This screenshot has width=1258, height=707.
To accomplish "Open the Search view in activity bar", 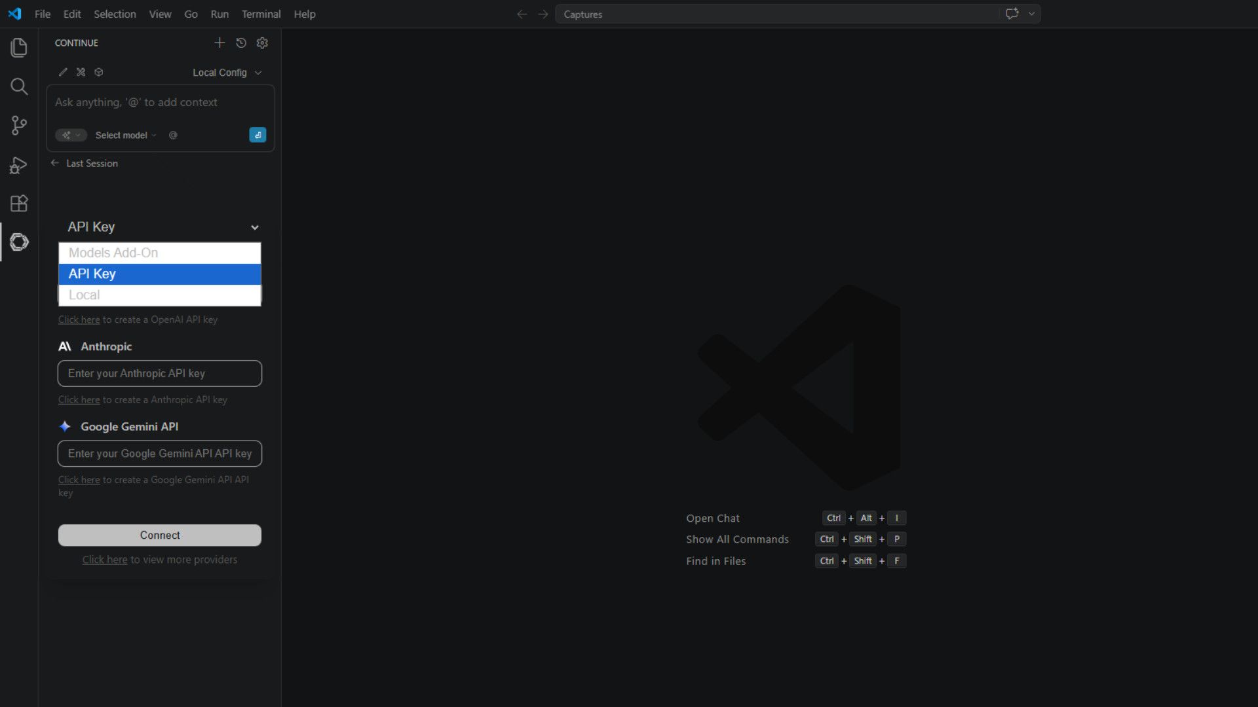I will 19,86.
